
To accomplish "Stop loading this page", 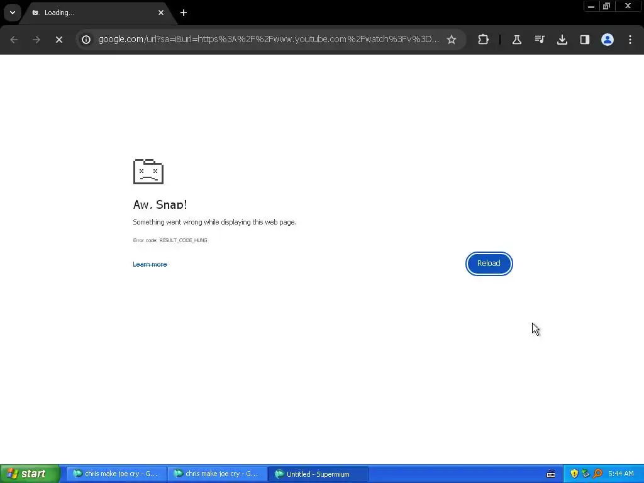I will [x=58, y=40].
